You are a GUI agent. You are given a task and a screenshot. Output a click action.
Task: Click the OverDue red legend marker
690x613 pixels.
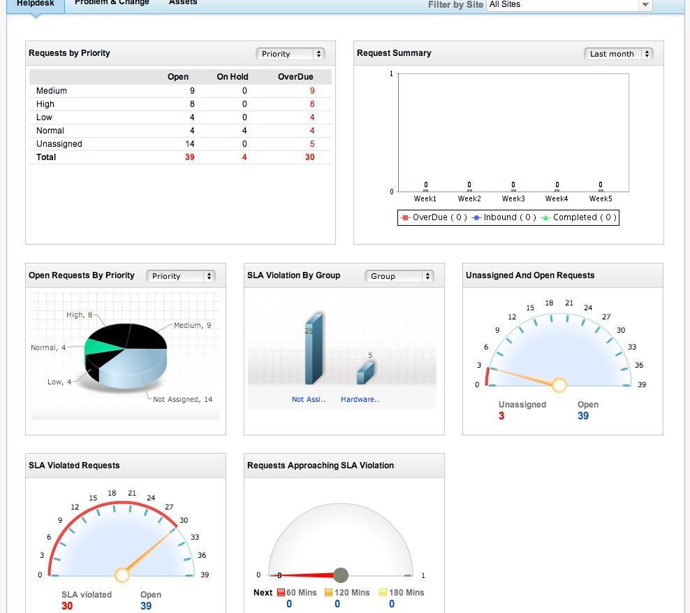point(405,217)
